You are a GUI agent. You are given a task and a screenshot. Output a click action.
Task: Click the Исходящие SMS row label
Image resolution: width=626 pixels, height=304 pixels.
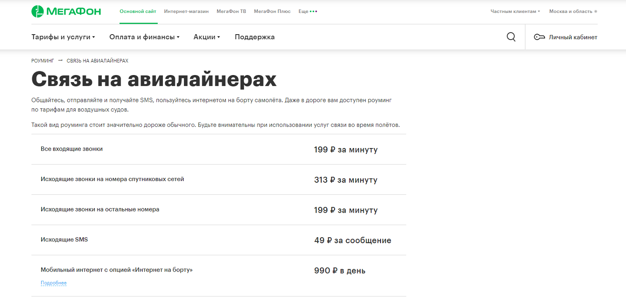coord(64,240)
